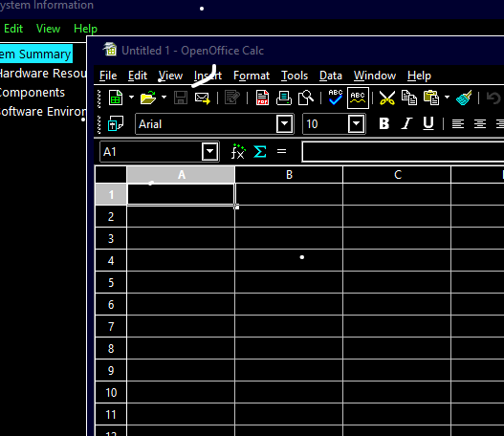
Task: Open System Information Help menu
Action: pyautogui.click(x=85, y=29)
